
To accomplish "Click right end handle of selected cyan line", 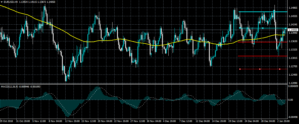I will pyautogui.click(x=286, y=28).
